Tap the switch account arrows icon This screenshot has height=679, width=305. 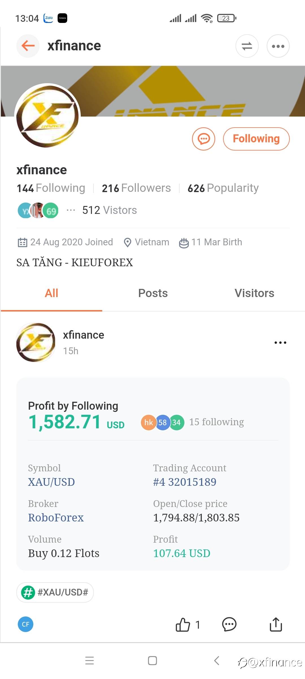(247, 46)
